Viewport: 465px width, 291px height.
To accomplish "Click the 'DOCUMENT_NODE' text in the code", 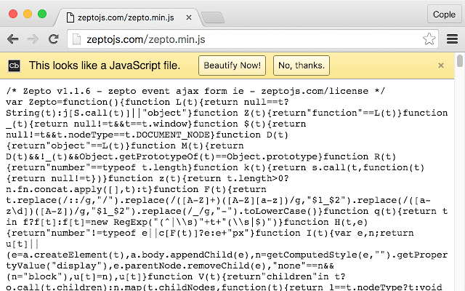I will (173, 135).
